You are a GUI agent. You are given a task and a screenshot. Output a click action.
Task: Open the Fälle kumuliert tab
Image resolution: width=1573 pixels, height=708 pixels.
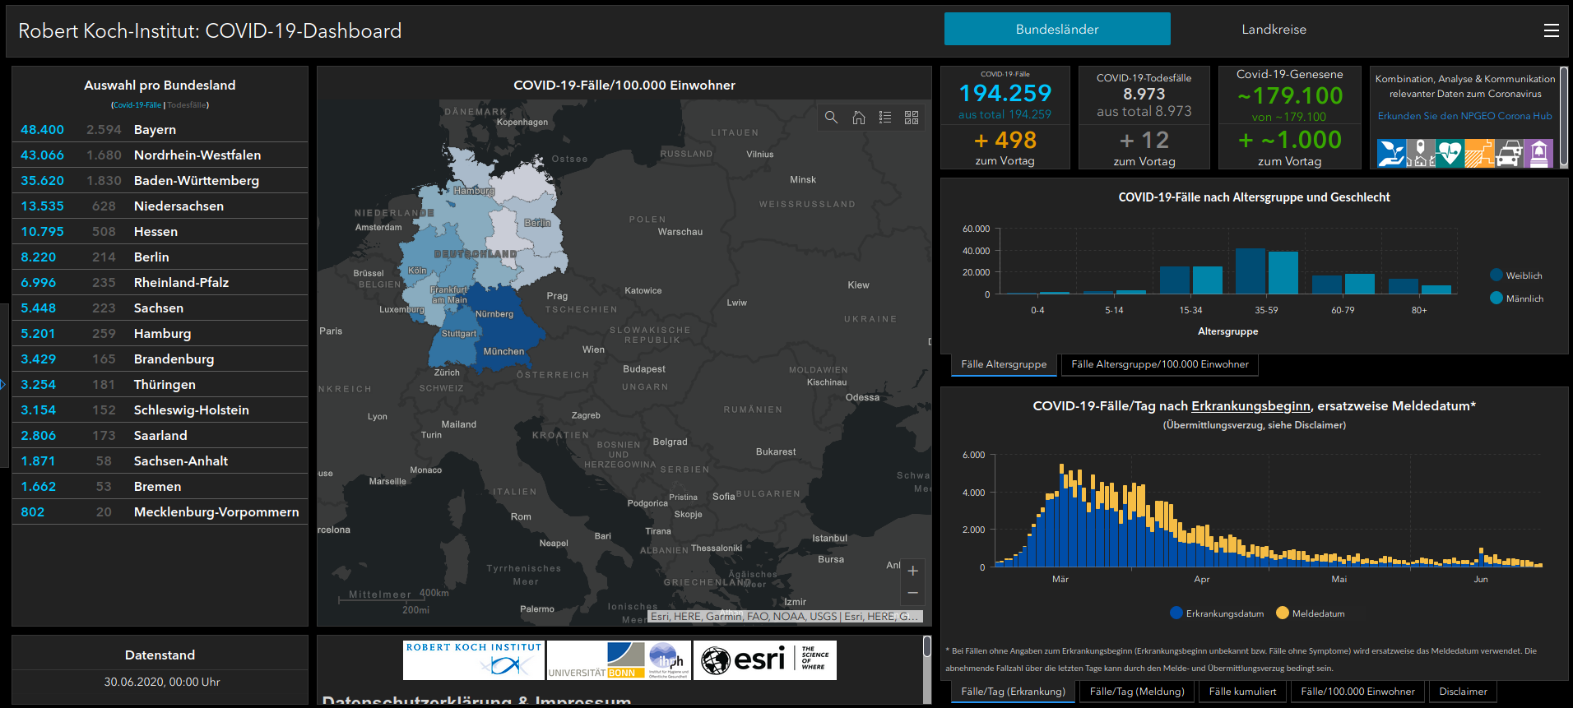pos(1242,692)
